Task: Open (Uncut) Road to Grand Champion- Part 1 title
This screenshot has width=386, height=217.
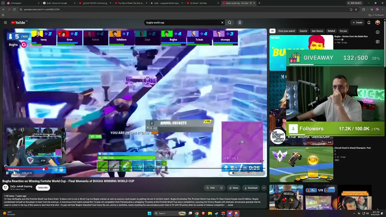Action: [353, 149]
